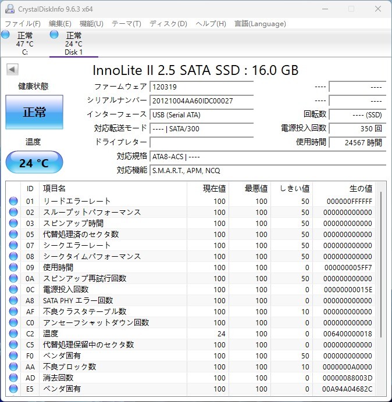The image size is (392, 402).
Task: Click the status icon for row AA 不良ブロック数
Action: (x=13, y=367)
